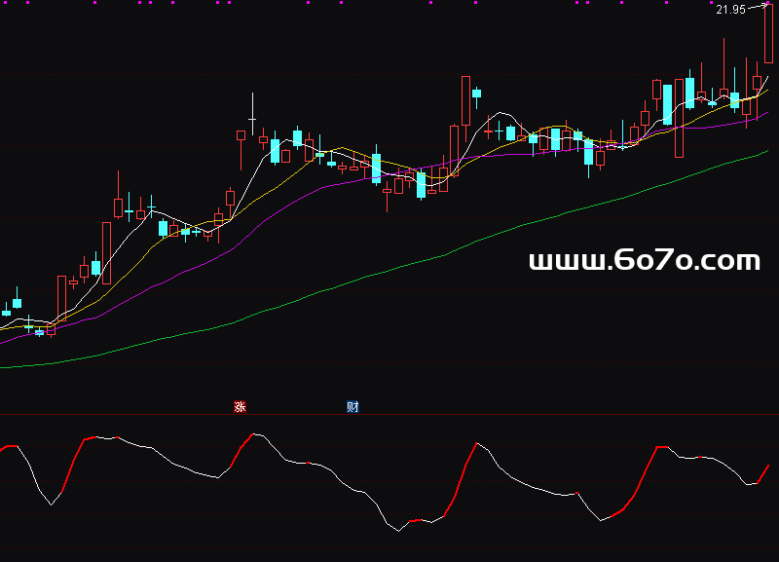The width and height of the screenshot is (779, 562).
Task: Click the rightmost red upturn of the oscillator
Action: click(763, 474)
